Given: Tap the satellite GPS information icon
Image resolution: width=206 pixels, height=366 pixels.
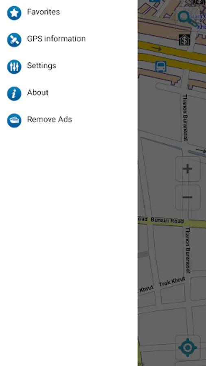Looking at the screenshot, I should [14, 40].
